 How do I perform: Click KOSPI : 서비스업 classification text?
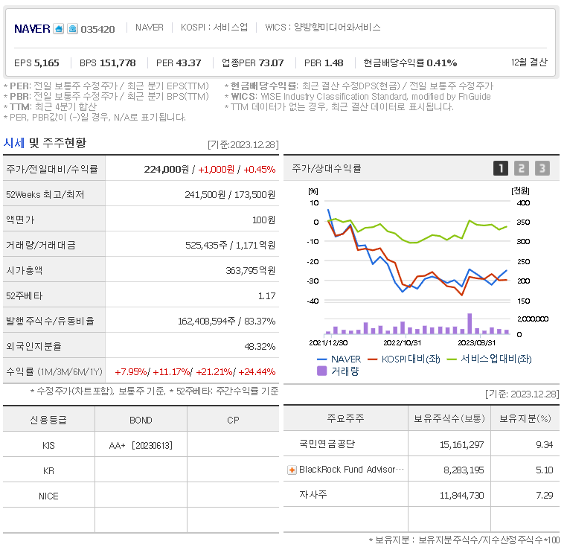coord(214,28)
